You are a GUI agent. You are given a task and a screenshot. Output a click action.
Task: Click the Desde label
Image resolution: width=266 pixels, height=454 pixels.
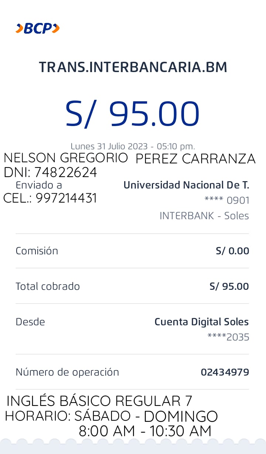[30, 322]
